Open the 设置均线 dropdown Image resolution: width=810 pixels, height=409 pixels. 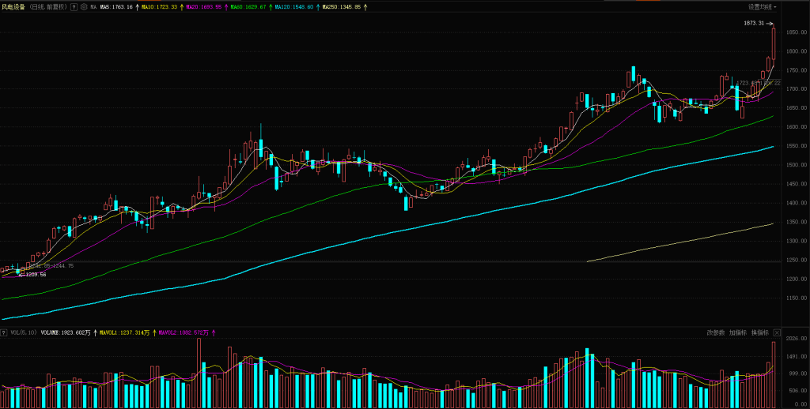(762, 6)
